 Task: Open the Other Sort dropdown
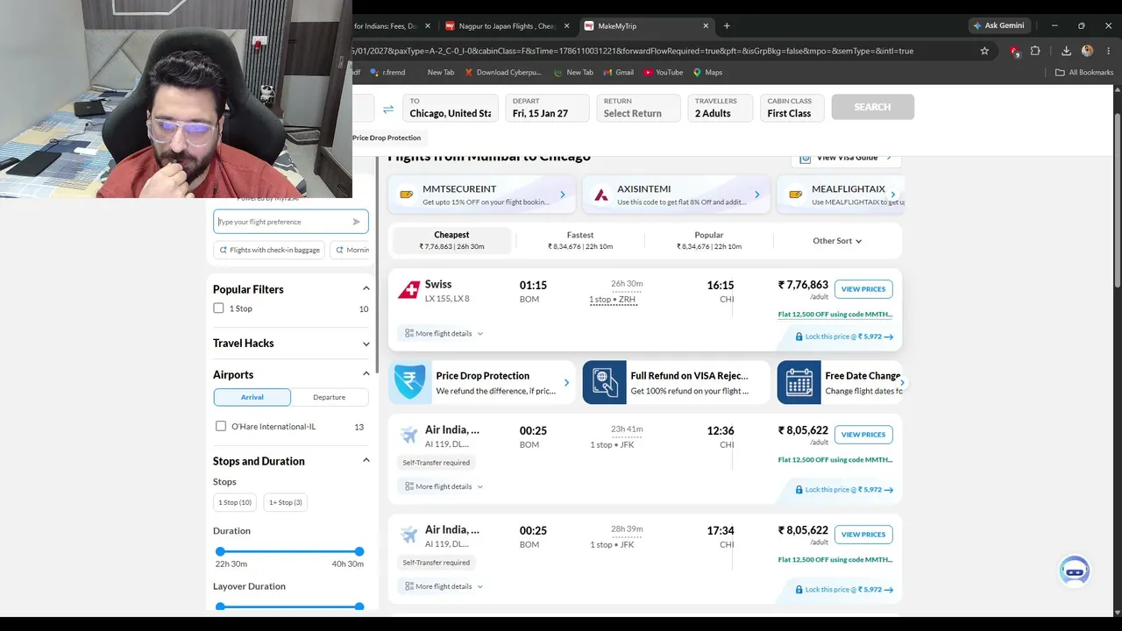click(837, 241)
